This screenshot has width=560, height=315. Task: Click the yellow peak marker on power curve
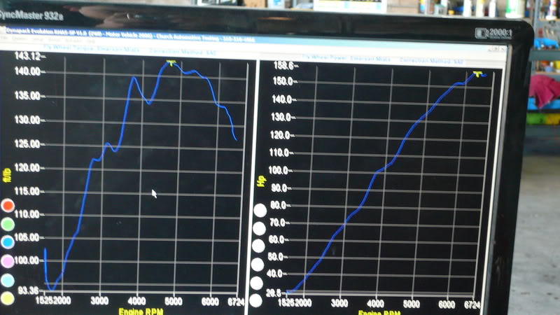(478, 74)
